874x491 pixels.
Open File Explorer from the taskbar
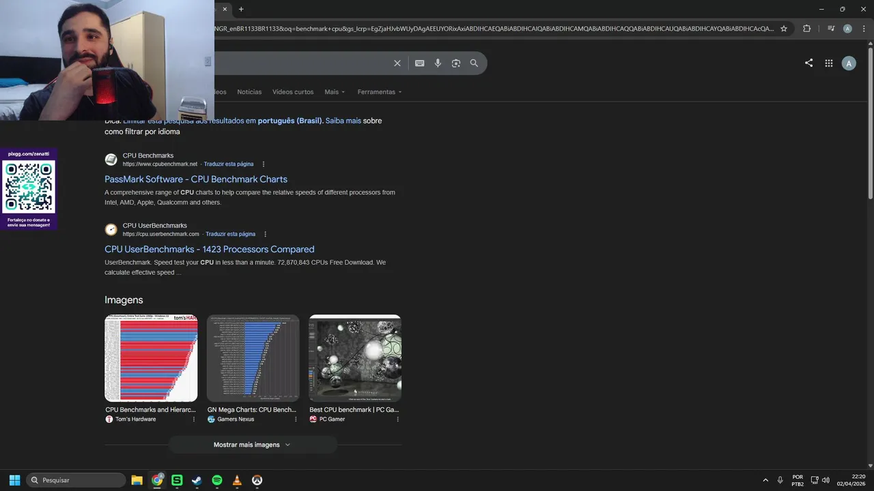point(137,480)
